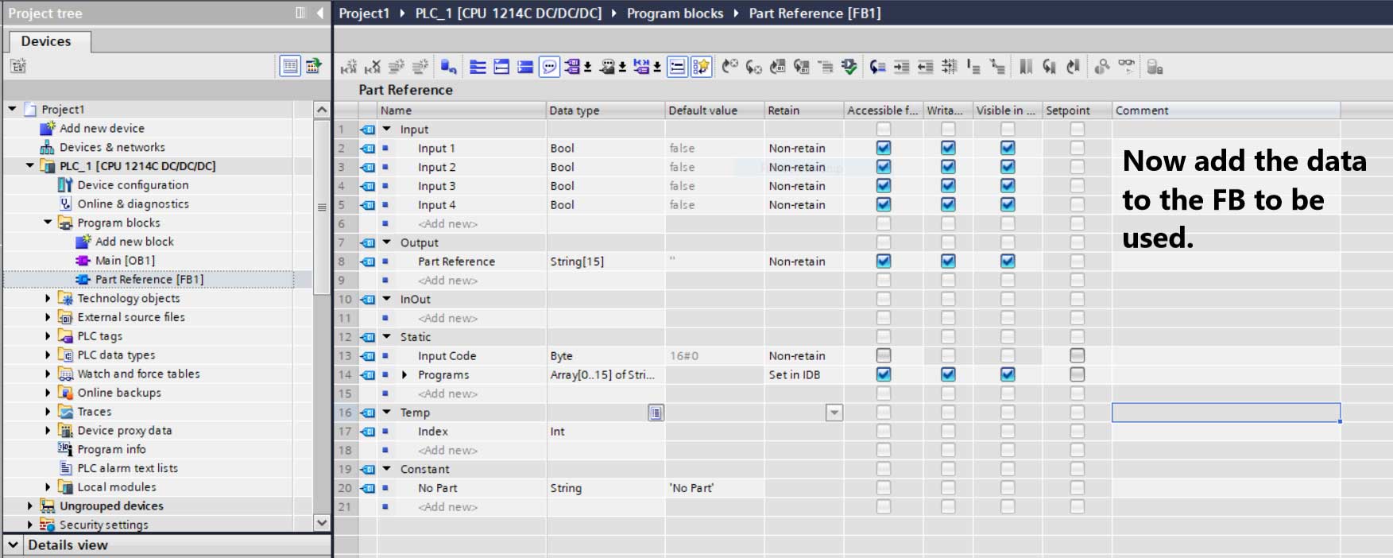Expand the PLC tags folder
This screenshot has height=558, width=1393.
pyautogui.click(x=48, y=336)
